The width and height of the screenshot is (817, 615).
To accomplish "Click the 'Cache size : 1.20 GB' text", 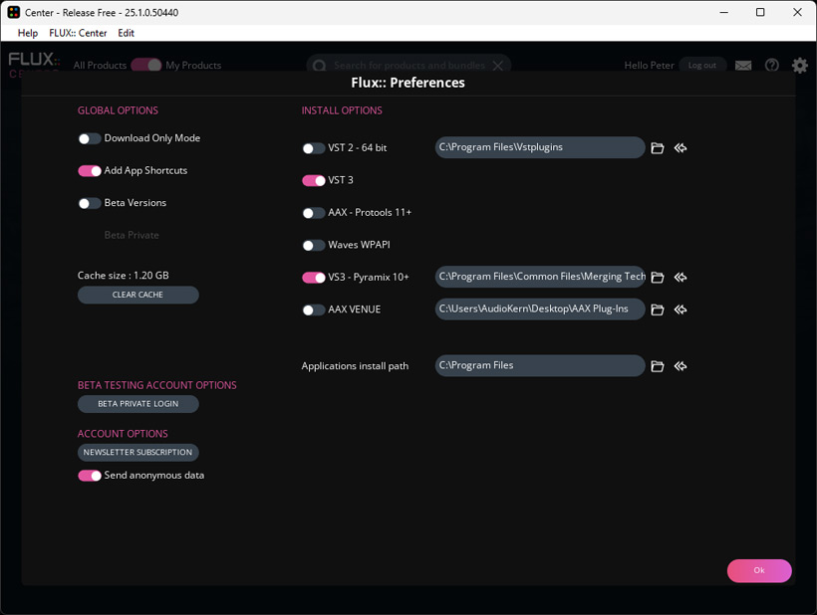I will [123, 276].
